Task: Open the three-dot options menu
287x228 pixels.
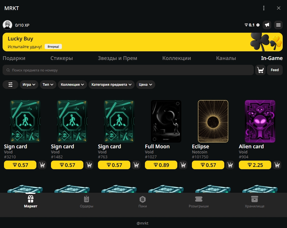Action: [264, 8]
